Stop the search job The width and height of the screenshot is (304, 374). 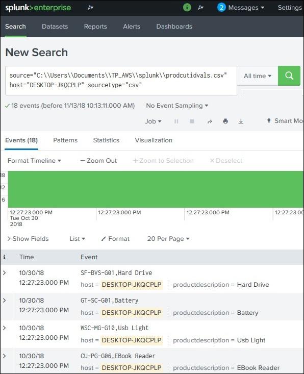pyautogui.click(x=192, y=121)
